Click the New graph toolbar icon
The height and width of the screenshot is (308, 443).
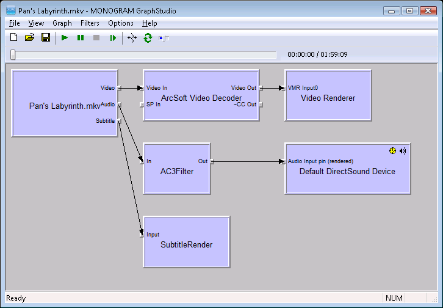pyautogui.click(x=13, y=38)
